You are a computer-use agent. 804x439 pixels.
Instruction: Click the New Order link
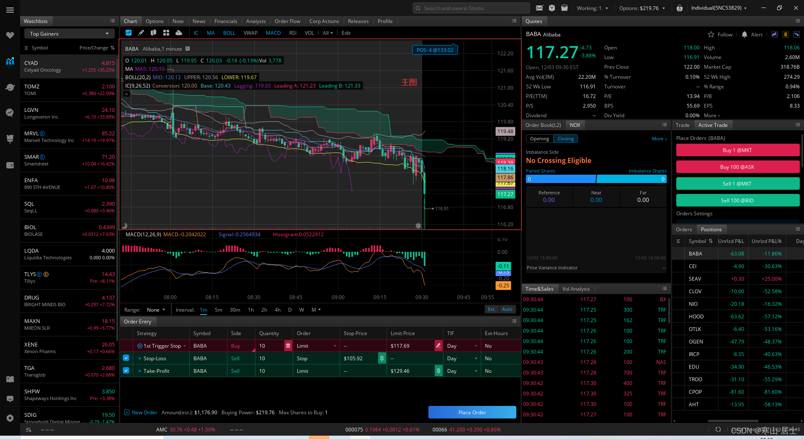point(141,413)
